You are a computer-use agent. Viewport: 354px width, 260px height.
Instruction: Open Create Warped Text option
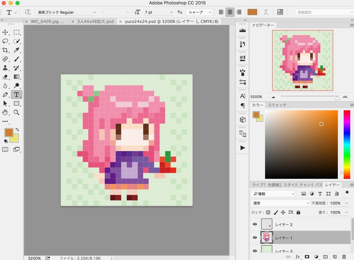[266, 12]
